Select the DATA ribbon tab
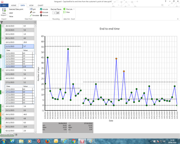 coord(22,5)
